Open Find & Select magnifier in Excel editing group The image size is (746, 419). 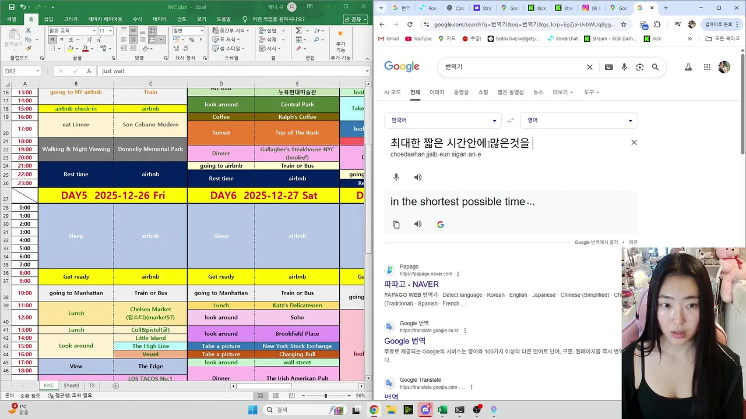pyautogui.click(x=316, y=40)
